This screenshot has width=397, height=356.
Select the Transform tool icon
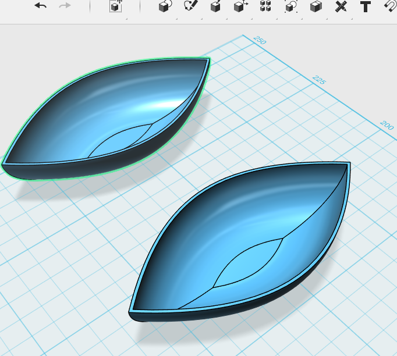(x=116, y=6)
